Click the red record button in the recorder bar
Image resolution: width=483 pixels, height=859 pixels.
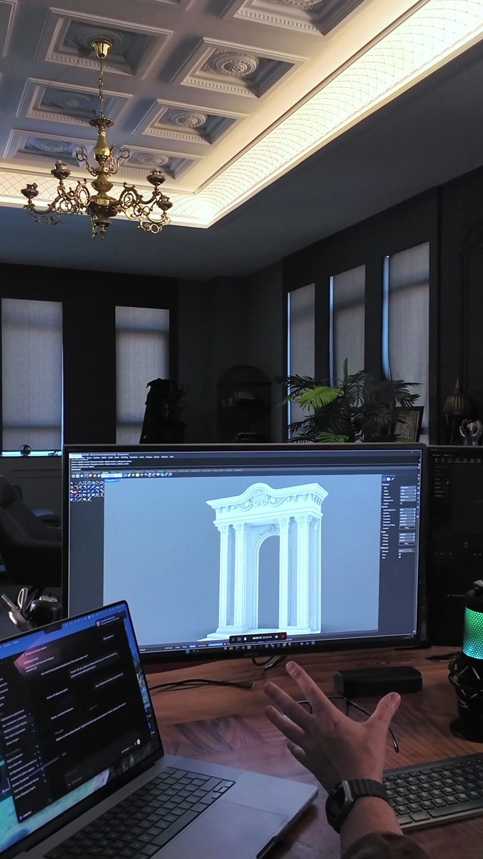click(x=283, y=636)
